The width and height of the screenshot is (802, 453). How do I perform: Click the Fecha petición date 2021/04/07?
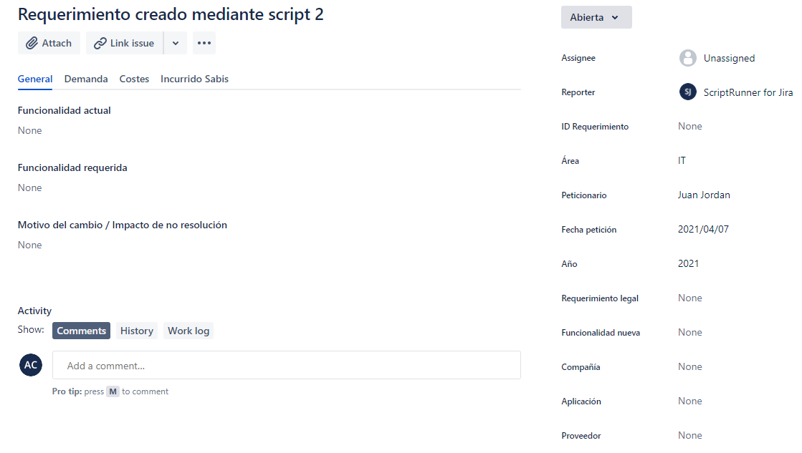[x=703, y=229]
